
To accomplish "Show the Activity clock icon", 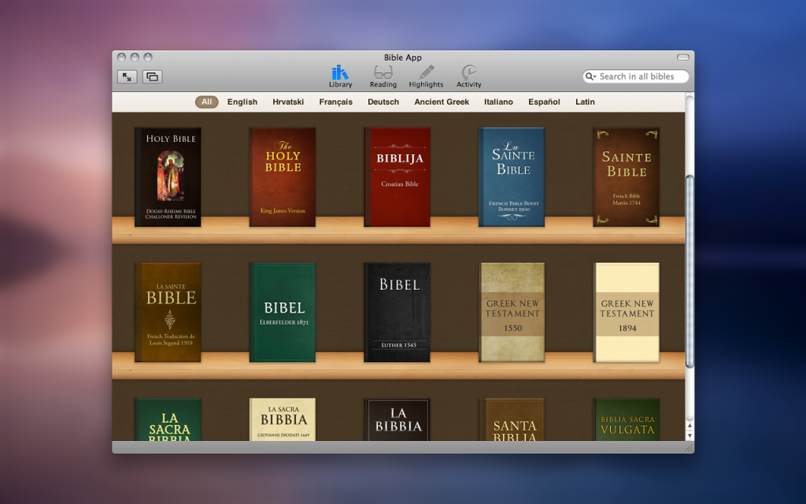I will [469, 76].
